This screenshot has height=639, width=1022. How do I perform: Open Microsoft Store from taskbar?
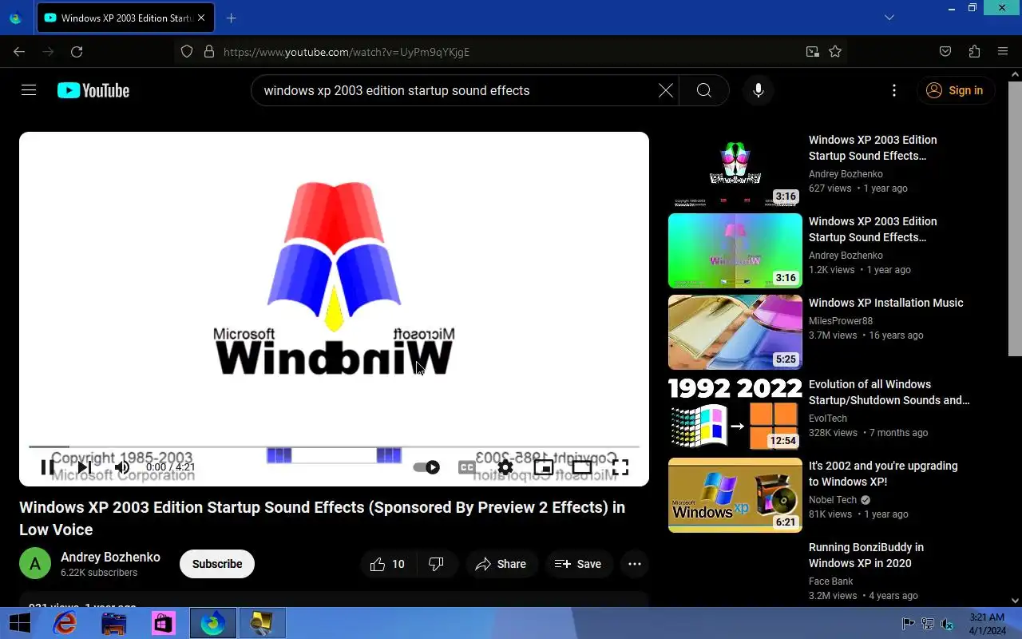click(164, 623)
